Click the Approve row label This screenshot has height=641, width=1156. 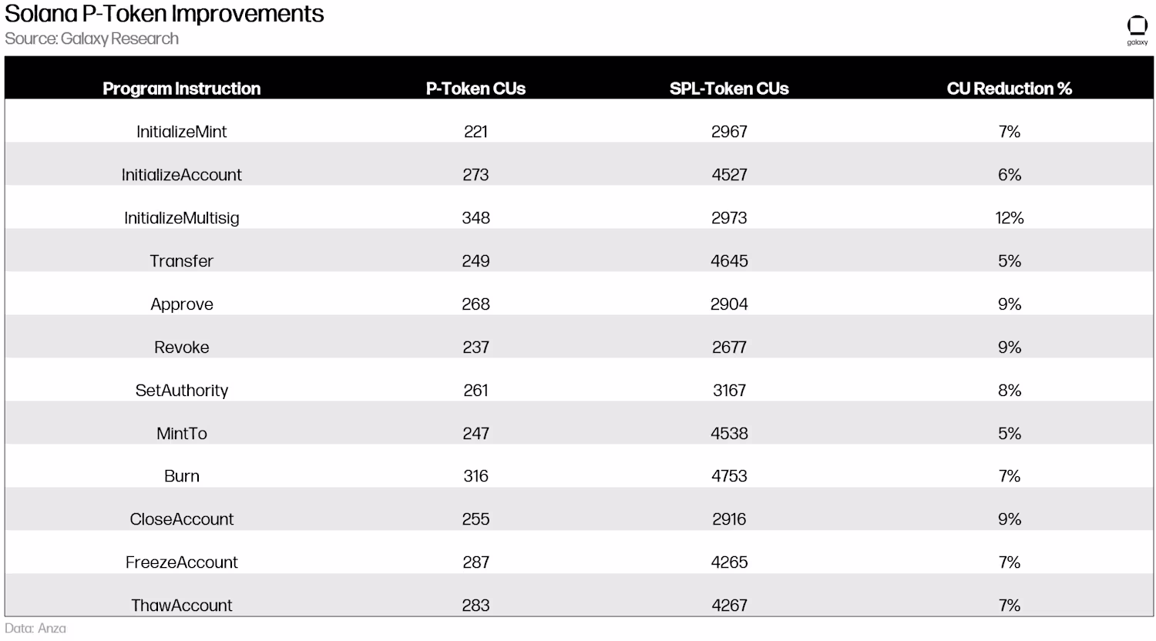(181, 304)
